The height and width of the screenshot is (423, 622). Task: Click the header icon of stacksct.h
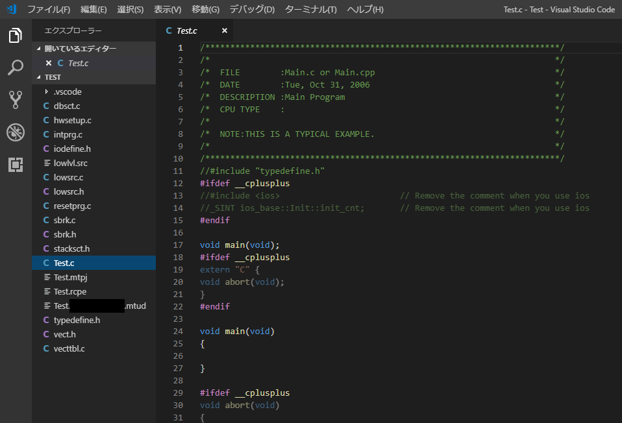[x=46, y=248]
